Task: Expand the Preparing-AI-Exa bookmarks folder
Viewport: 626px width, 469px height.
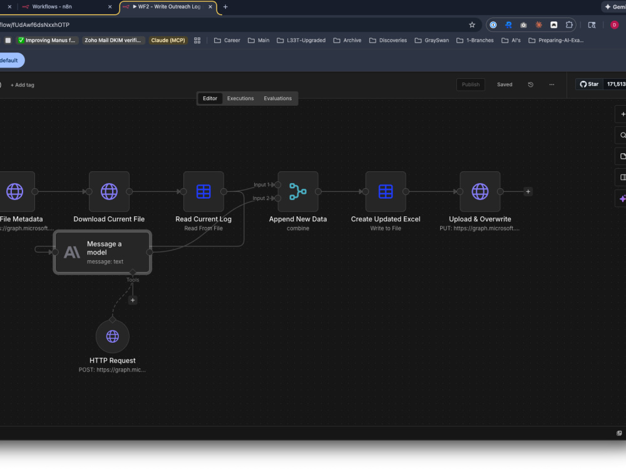Action: [x=556, y=40]
